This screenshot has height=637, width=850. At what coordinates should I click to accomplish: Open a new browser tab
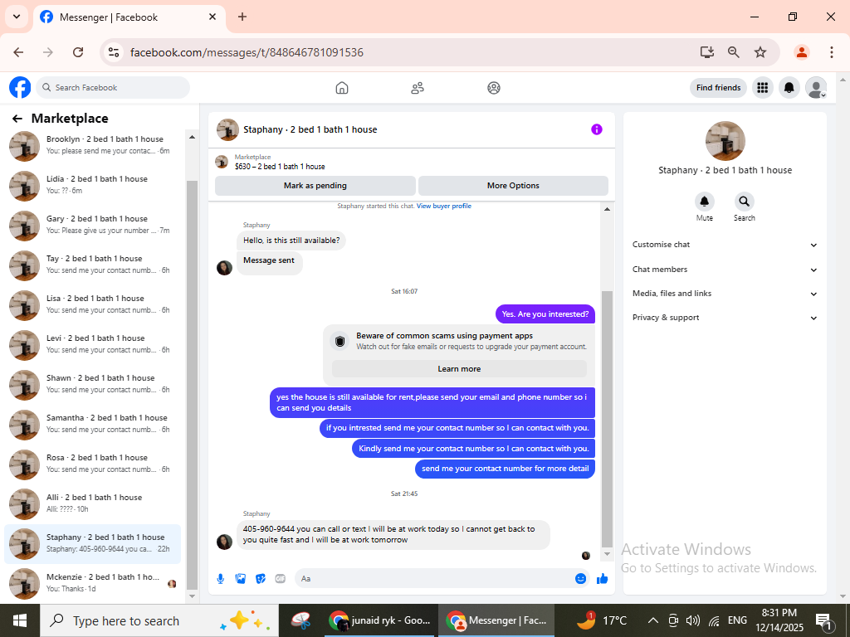(x=242, y=17)
